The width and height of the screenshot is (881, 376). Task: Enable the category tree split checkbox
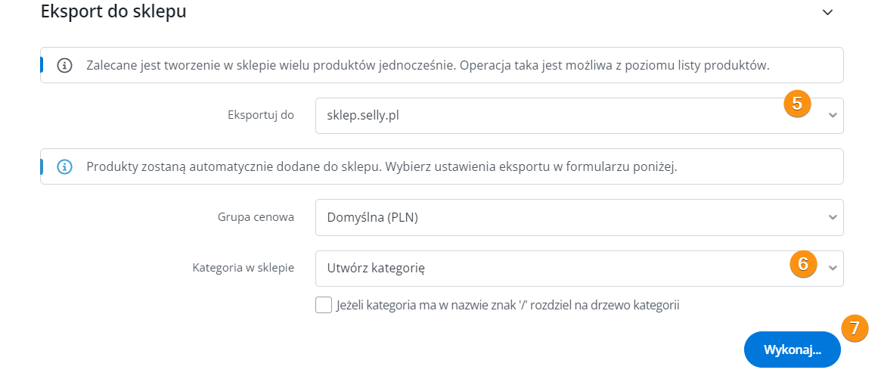324,306
